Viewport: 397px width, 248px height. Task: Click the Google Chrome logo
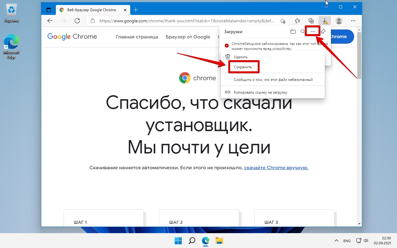(72, 37)
